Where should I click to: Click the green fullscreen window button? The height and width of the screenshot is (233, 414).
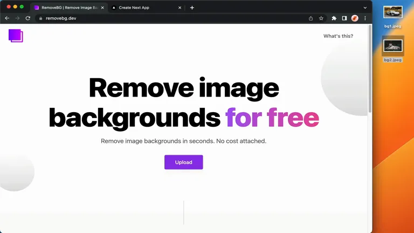pyautogui.click(x=22, y=7)
